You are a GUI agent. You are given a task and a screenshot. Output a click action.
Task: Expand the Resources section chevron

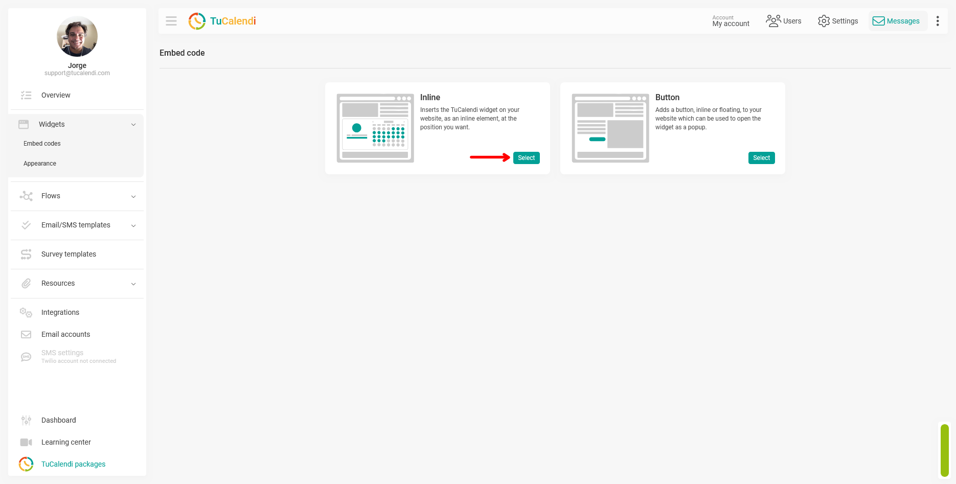click(133, 284)
